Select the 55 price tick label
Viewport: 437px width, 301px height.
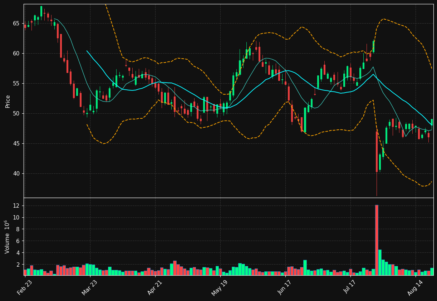point(16,84)
